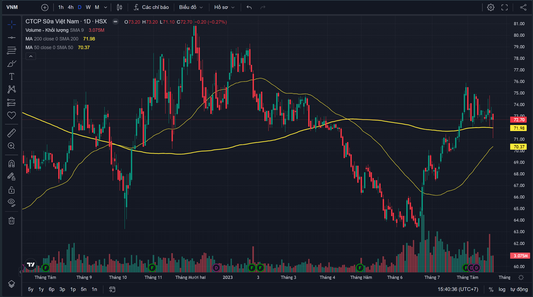This screenshot has width=533, height=297.
Task: Click the symbol status dash icon
Action: point(115,22)
